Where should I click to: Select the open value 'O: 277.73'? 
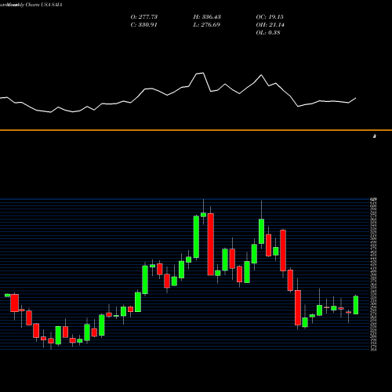(x=144, y=17)
